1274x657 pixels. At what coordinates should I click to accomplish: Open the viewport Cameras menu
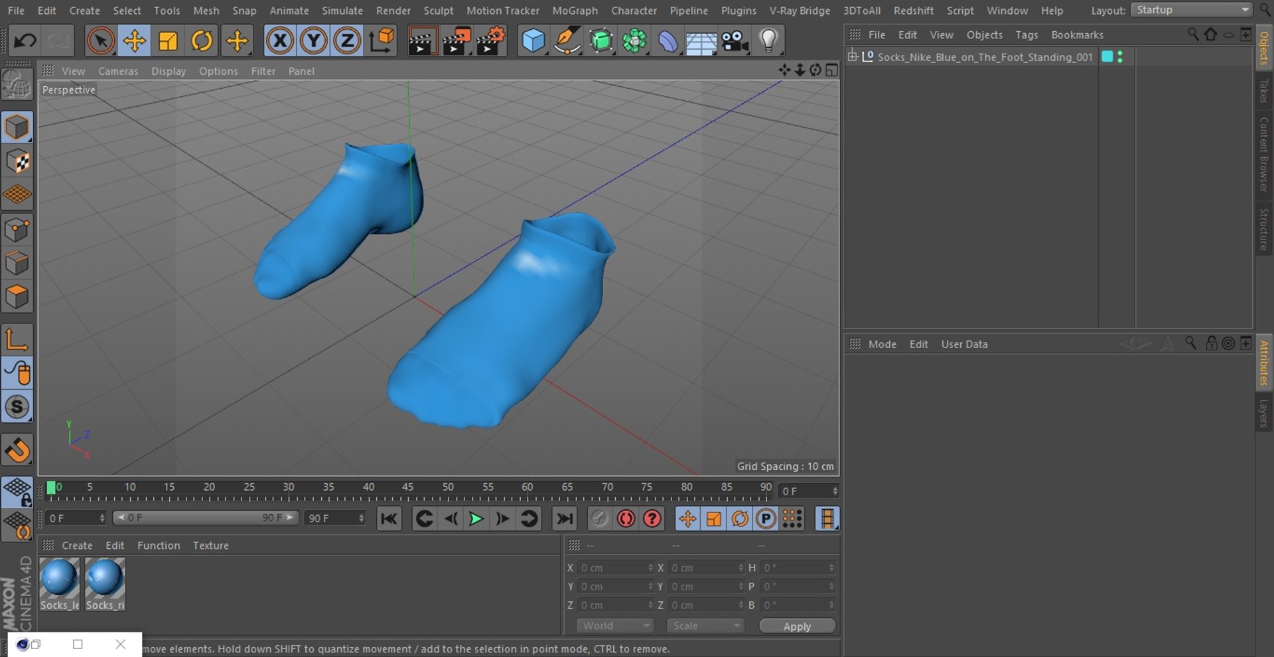(x=118, y=71)
